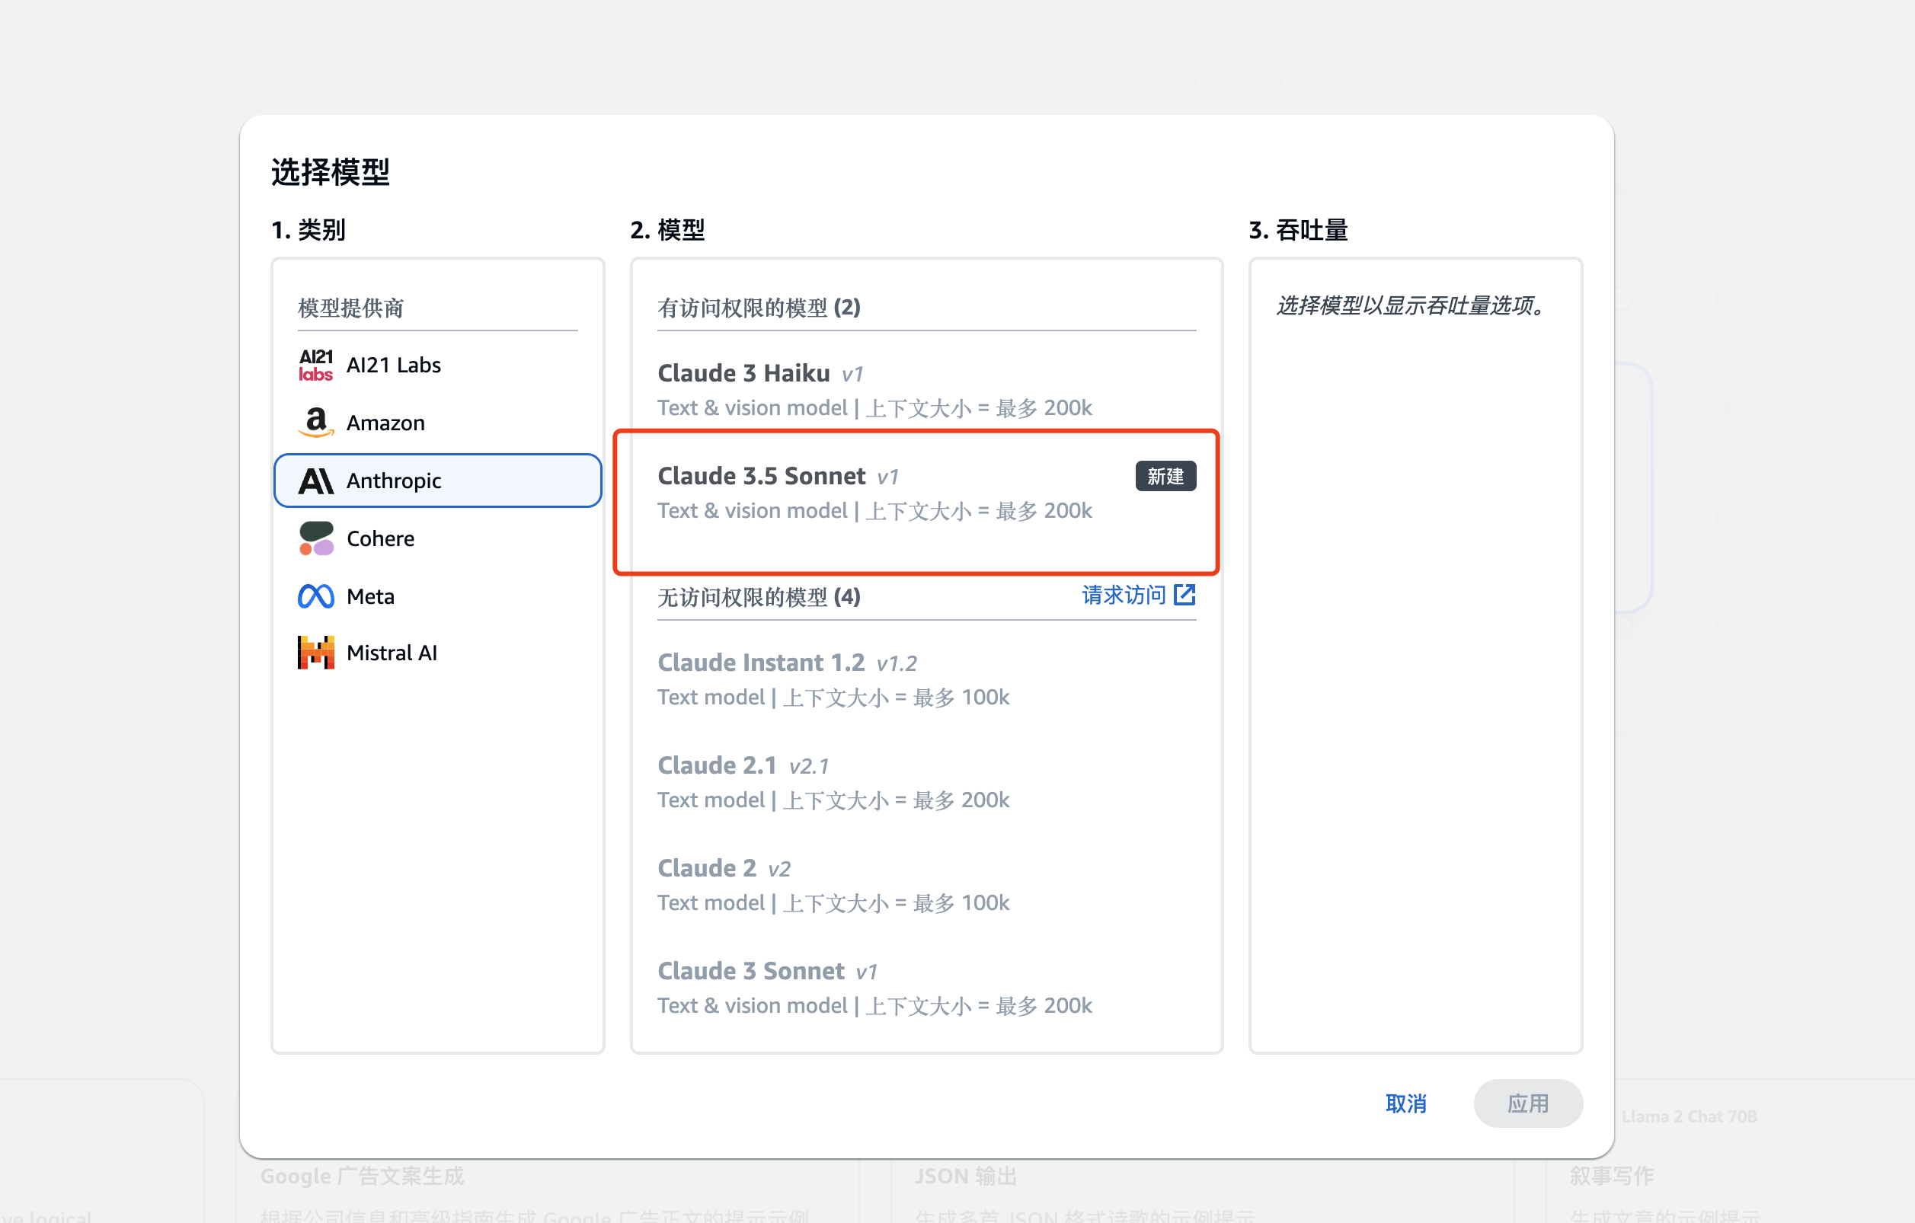Click the Claude 3 Sonnet model row
The width and height of the screenshot is (1915, 1223).
click(x=926, y=988)
